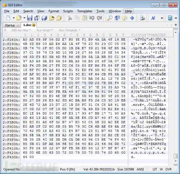180x174 pixels.
Task: Expand the Open file dropdown arrow
Action: tap(24, 18)
